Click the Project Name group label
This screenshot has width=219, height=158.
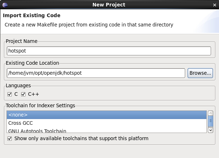pos(22,41)
